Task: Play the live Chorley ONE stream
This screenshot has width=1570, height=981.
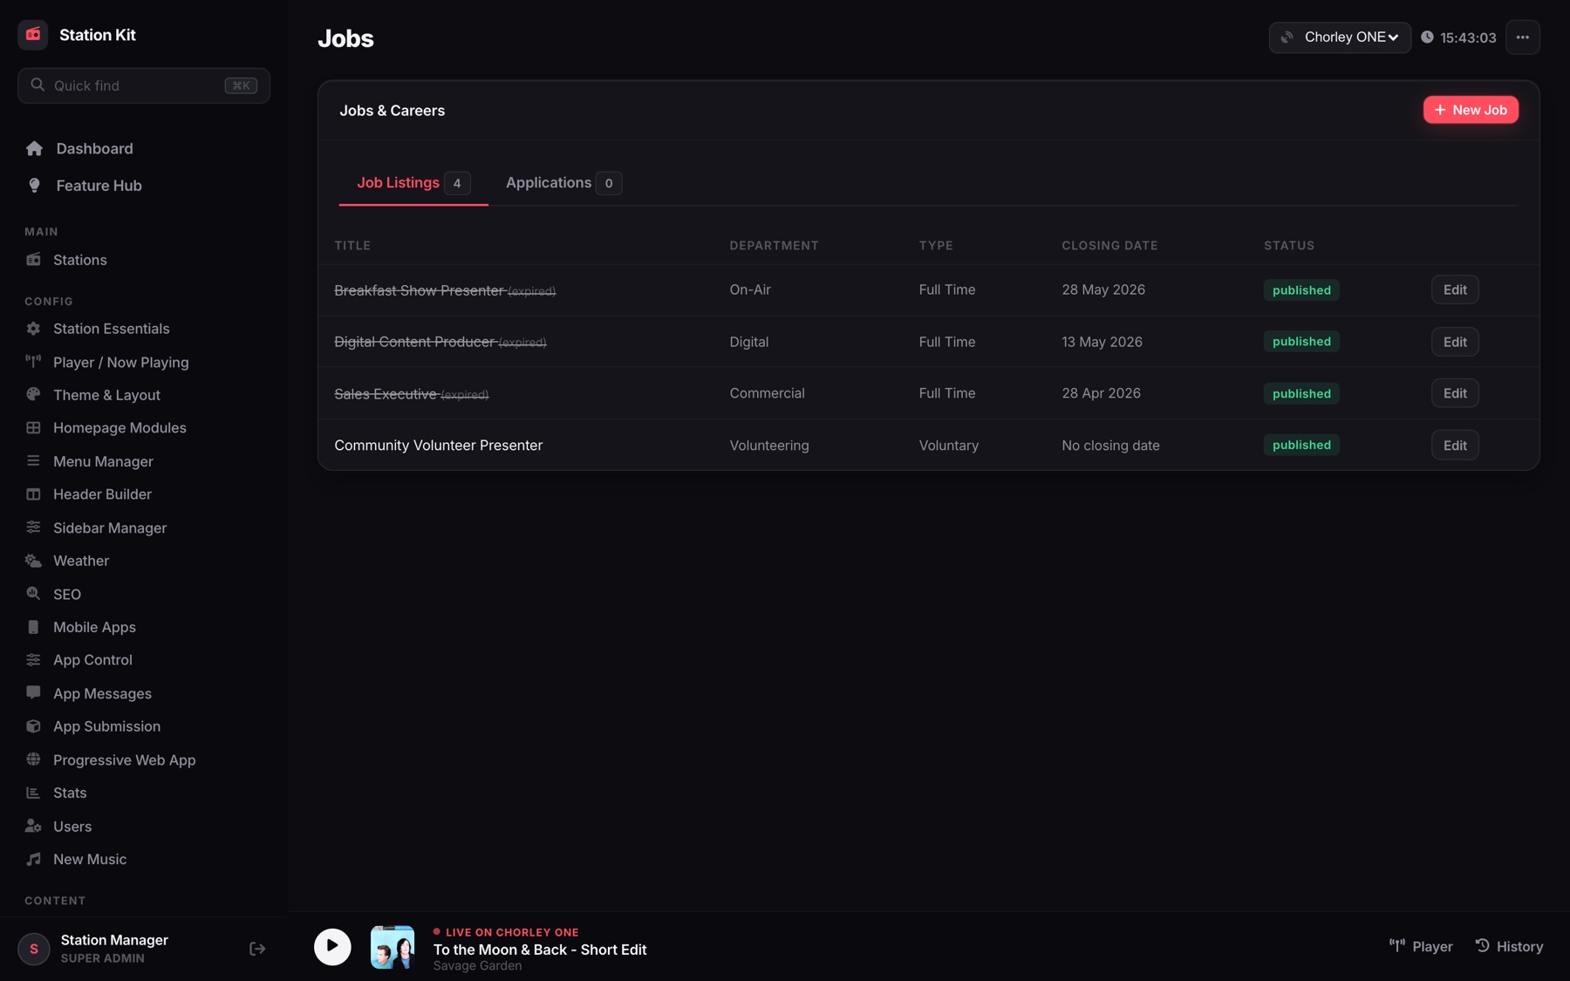Action: point(332,946)
